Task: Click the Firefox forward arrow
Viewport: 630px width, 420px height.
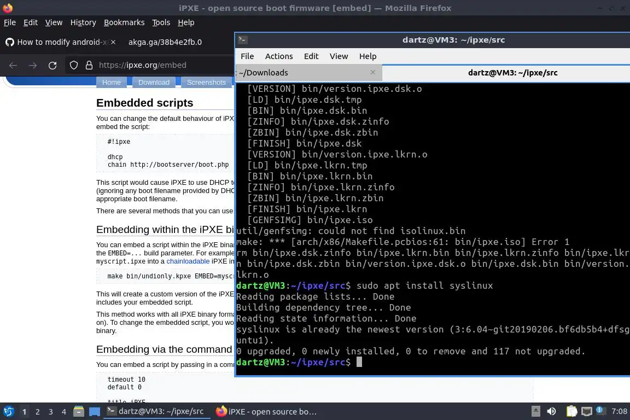Action: click(x=33, y=65)
